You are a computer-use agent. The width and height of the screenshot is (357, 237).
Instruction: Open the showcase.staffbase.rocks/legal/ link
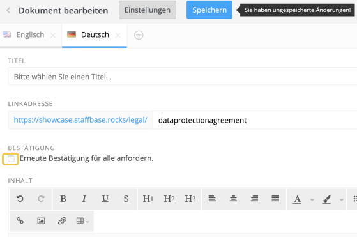[80, 119]
